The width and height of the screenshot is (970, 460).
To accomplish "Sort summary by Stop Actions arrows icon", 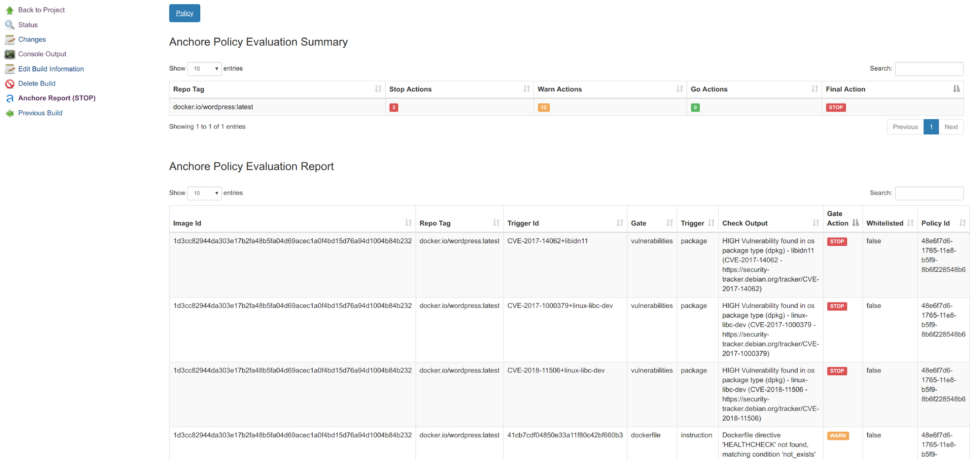I will coord(526,89).
